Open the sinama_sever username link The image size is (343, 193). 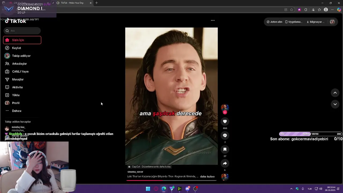(x=135, y=172)
